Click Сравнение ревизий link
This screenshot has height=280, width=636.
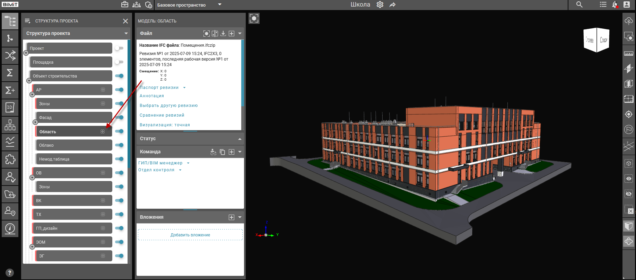[162, 115]
